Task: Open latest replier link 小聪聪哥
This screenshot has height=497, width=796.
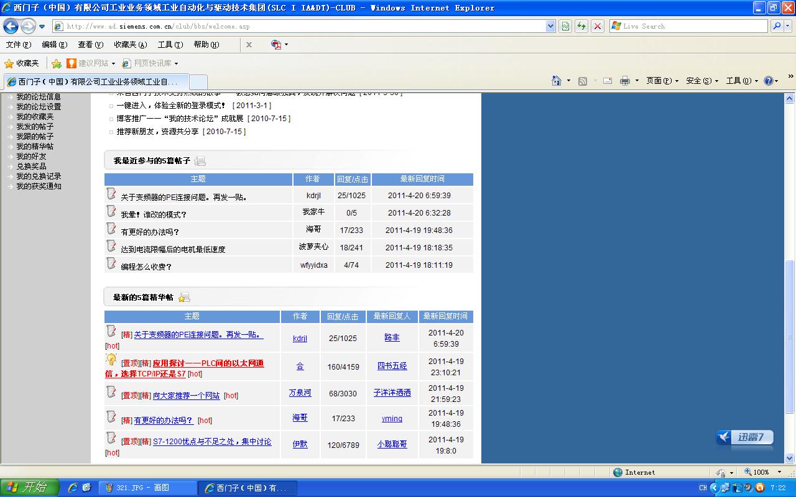Action: click(x=392, y=445)
